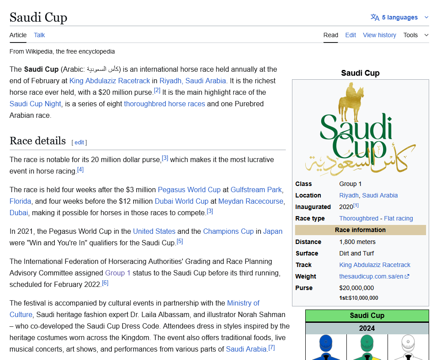This screenshot has height=360, width=434.
Task: Open the 5 languages translation icon
Action: coord(375,17)
